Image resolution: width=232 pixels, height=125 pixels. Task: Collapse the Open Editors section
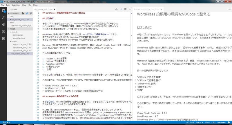(8, 13)
